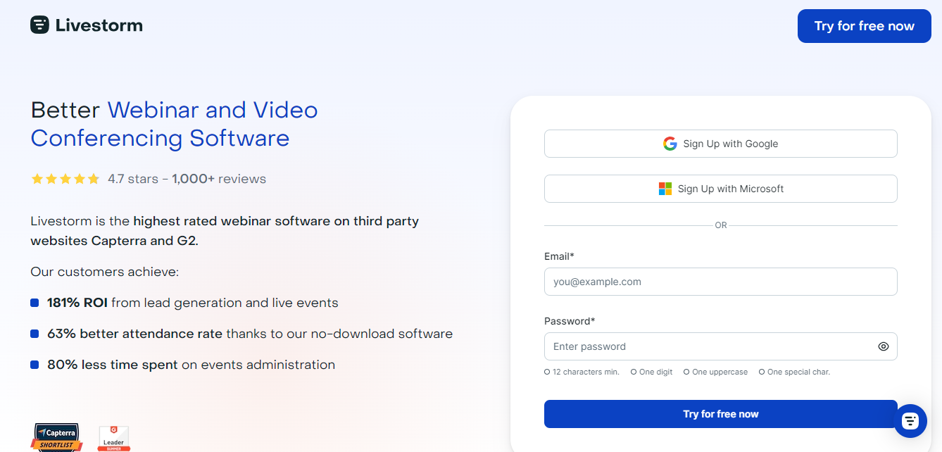Submit the form's Try for free now button
The width and height of the screenshot is (942, 452).
pos(720,414)
